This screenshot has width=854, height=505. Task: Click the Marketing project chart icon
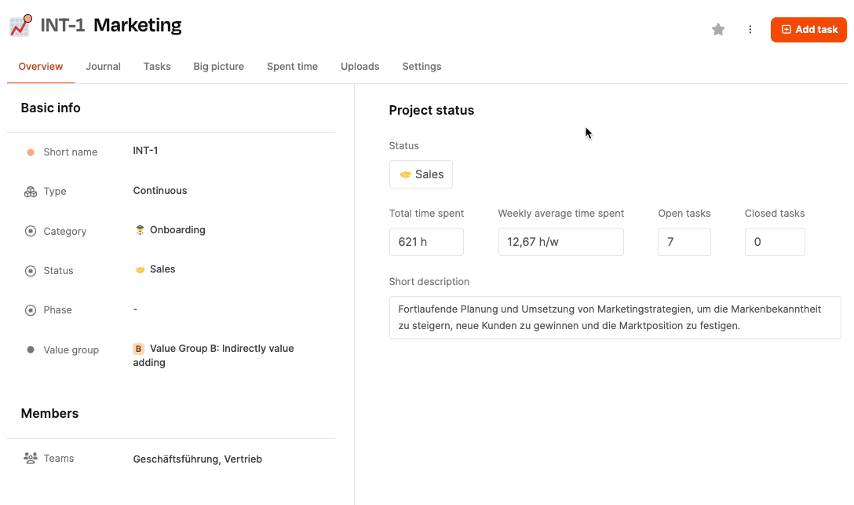tap(21, 26)
